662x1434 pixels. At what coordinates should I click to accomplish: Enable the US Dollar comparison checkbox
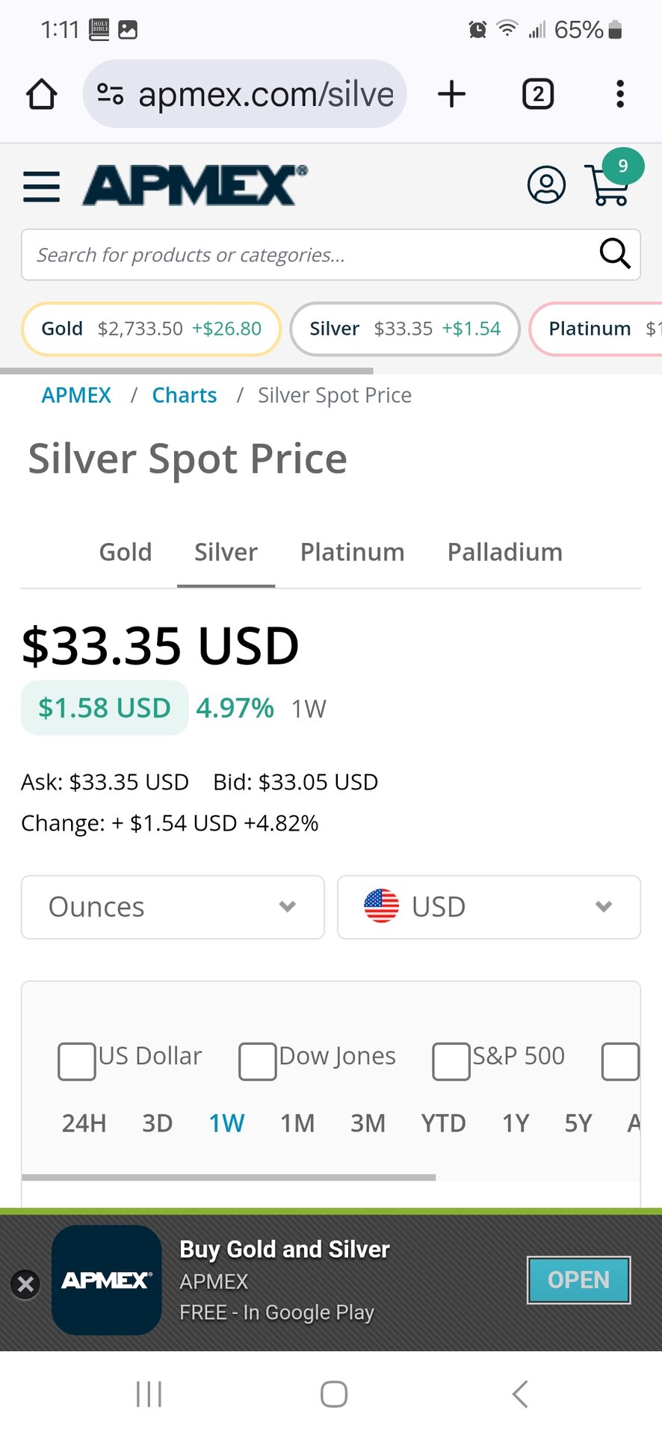[77, 1061]
